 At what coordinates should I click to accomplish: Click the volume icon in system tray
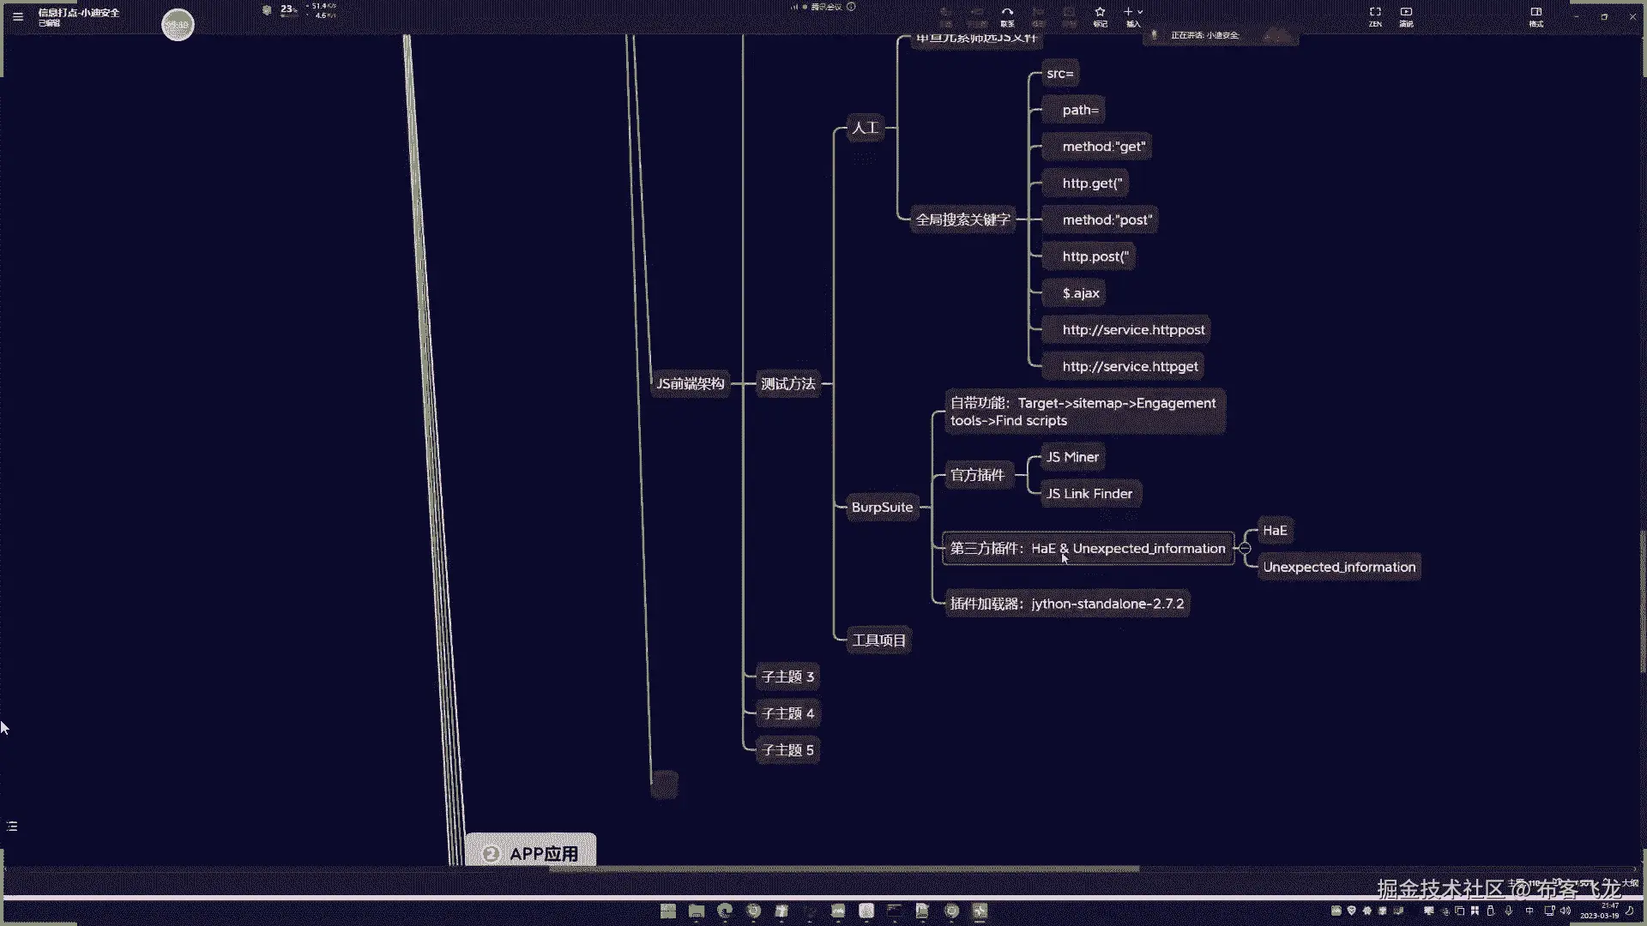1566,911
